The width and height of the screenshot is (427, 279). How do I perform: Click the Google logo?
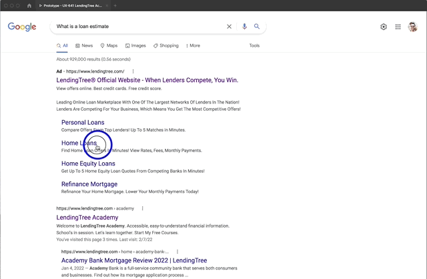(22, 27)
